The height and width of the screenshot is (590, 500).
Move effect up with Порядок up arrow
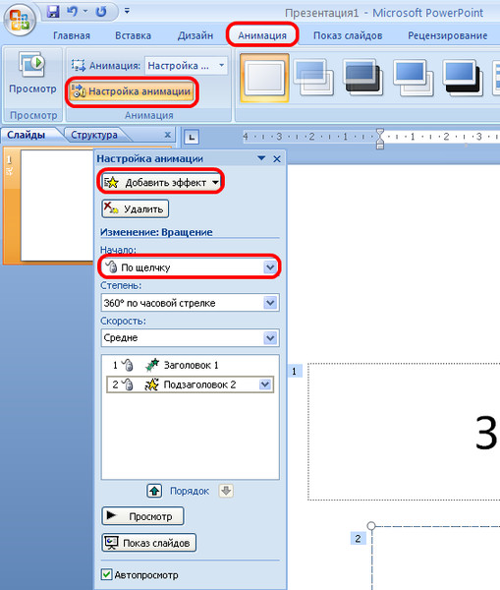[154, 491]
